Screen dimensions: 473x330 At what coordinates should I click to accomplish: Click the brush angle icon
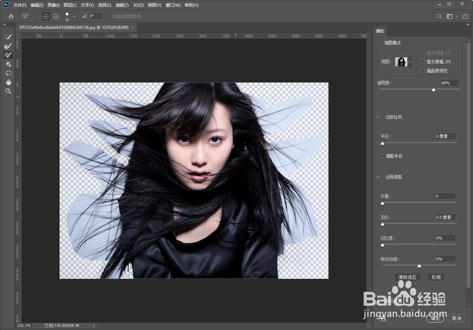coord(84,16)
